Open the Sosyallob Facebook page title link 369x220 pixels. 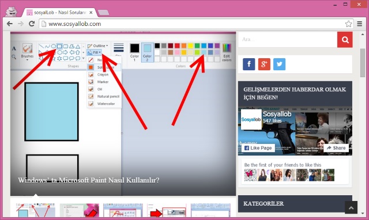point(277,114)
